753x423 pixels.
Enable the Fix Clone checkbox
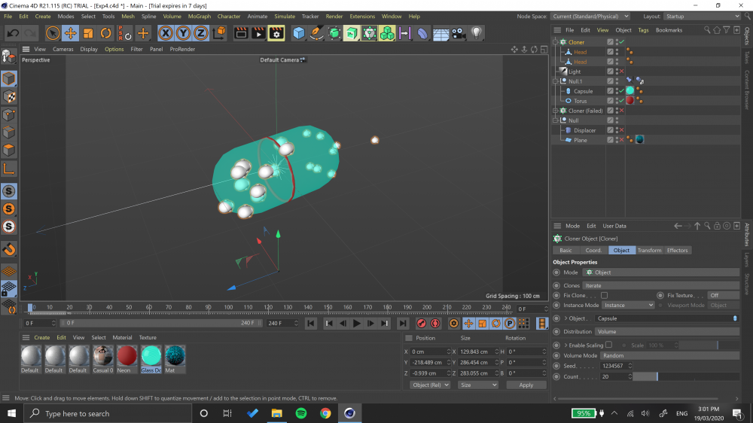coord(604,295)
